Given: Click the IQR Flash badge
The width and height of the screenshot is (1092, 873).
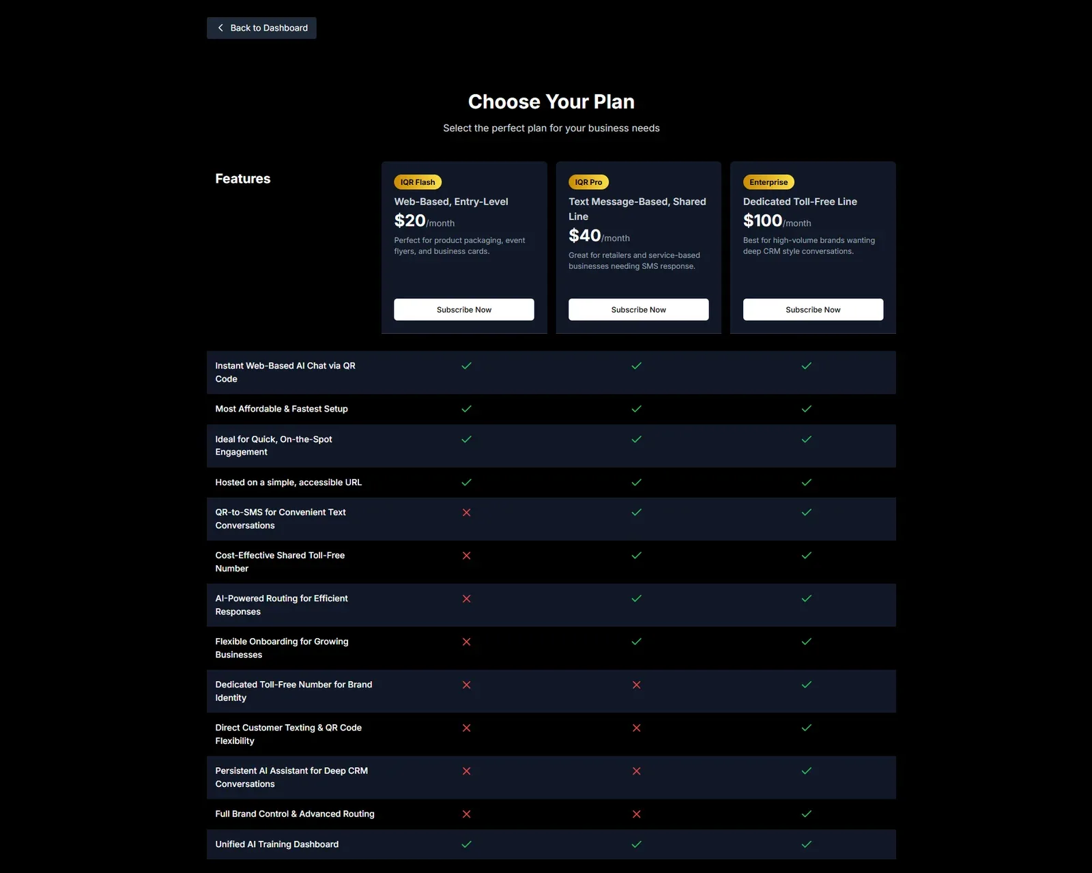Looking at the screenshot, I should 418,182.
